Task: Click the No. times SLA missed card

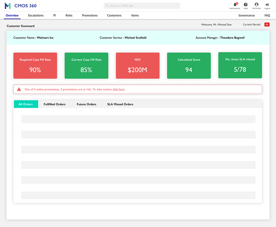Action: 240,65
